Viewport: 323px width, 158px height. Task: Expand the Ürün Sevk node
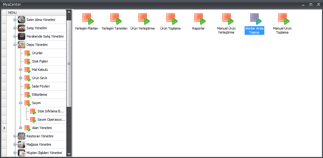(20, 78)
